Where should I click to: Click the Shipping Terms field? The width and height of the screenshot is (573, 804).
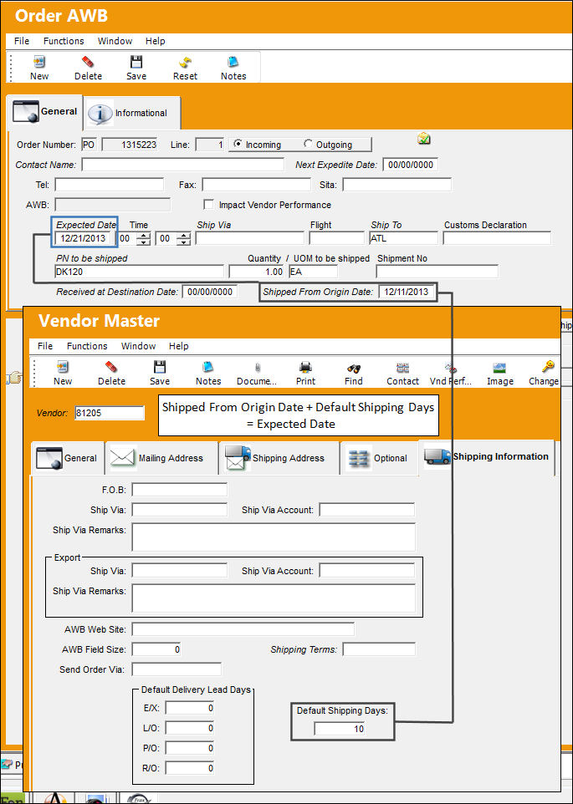[379, 649]
